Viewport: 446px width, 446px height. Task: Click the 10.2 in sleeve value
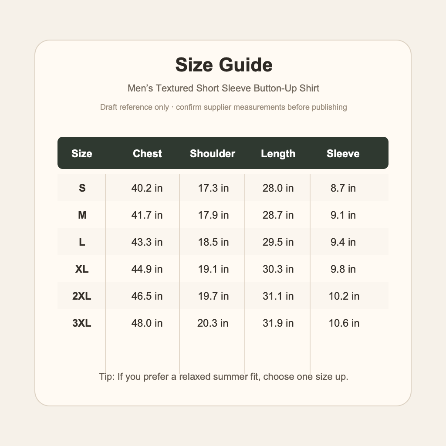pyautogui.click(x=344, y=296)
